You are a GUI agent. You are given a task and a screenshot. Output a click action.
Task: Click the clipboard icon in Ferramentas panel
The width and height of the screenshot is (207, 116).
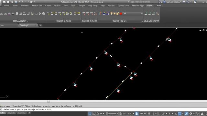click(x=44, y=14)
